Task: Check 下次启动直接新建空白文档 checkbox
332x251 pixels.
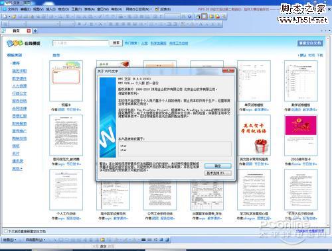Action: coord(6,231)
